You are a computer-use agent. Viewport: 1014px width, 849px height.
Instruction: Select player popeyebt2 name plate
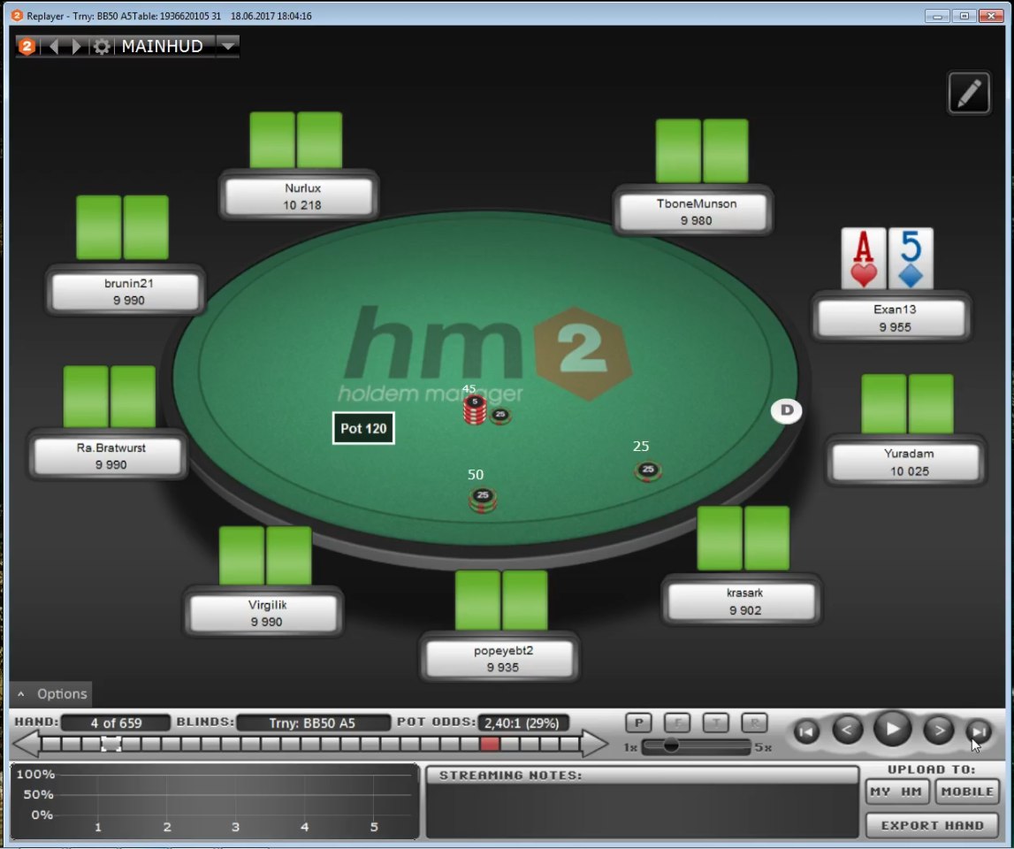coord(499,659)
